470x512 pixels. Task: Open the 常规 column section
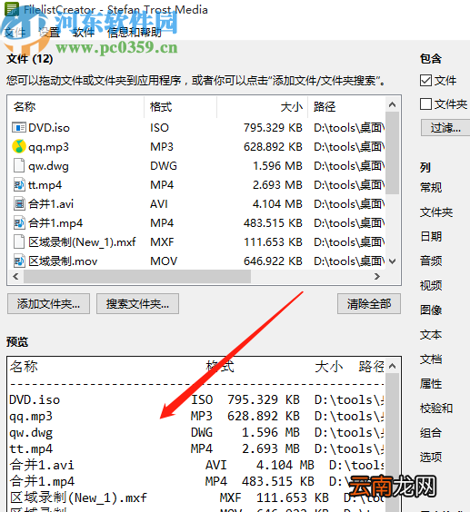click(431, 187)
